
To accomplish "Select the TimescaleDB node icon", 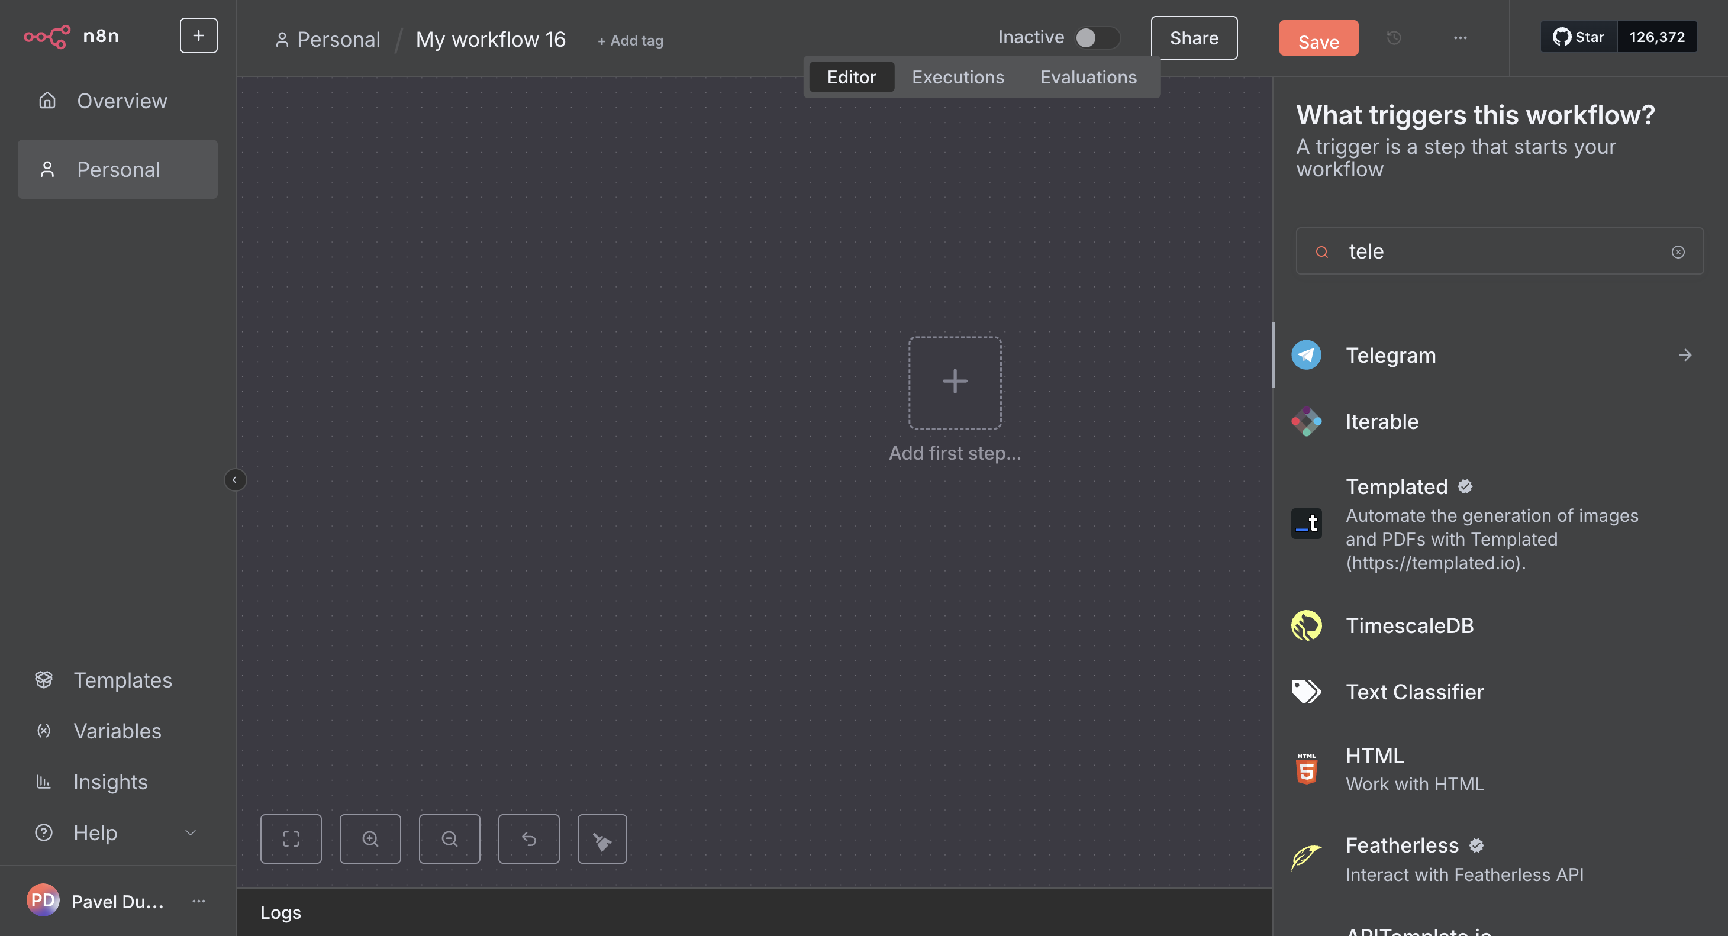I will tap(1306, 625).
